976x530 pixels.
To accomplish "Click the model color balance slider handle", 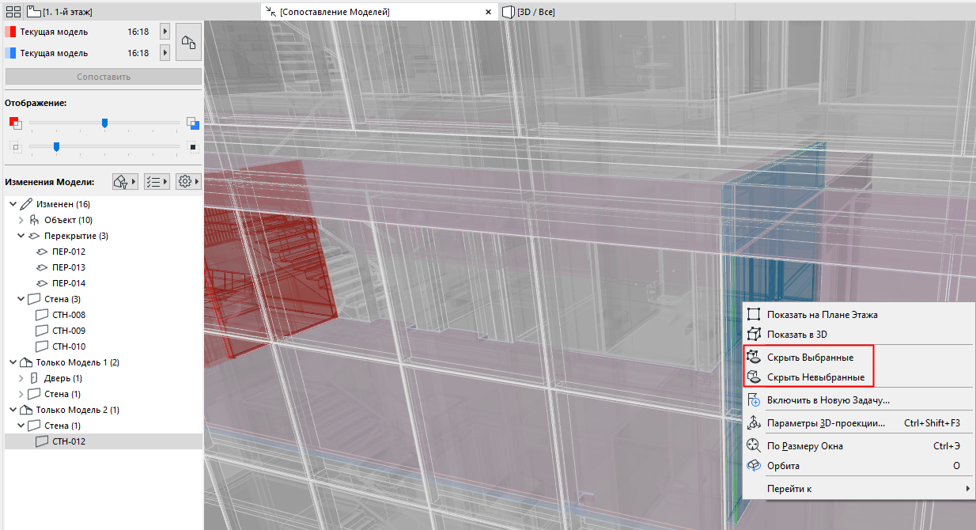I will click(x=104, y=123).
